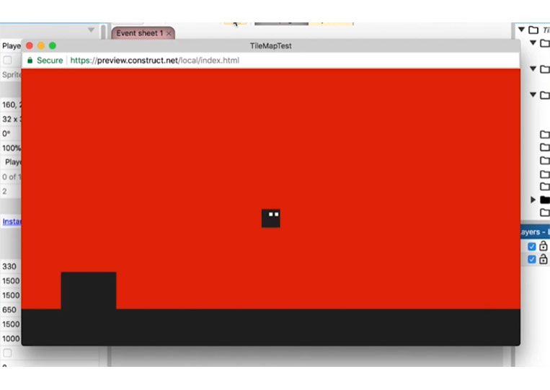Expand the collapsed arrow beside the black folder

533,200
